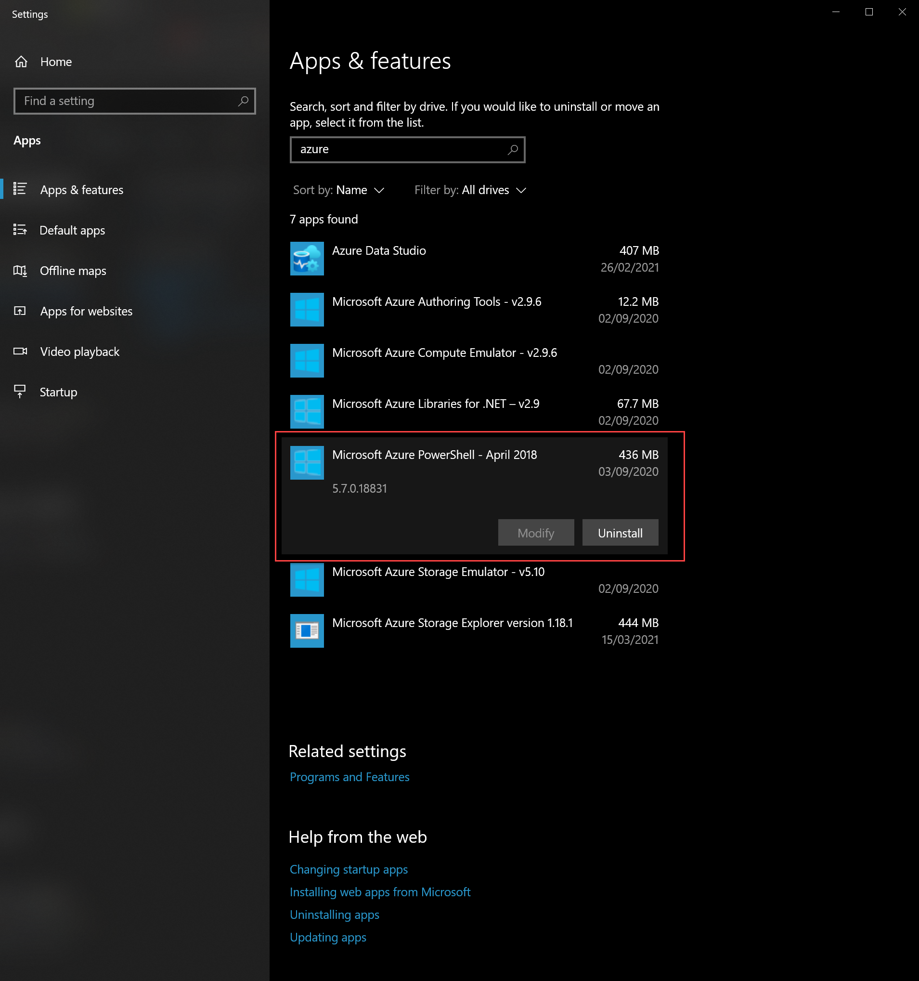This screenshot has width=919, height=981.
Task: Click the 7 apps found label
Action: coord(324,219)
